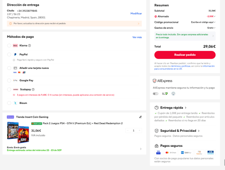The image size is (225, 170).
Task: Click 'Ver más' payment methods link
Action: (137, 37)
